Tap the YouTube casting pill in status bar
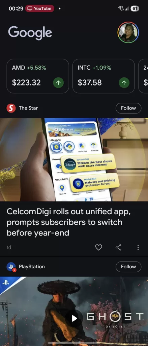The height and width of the screenshot is (346, 148). 40,8
